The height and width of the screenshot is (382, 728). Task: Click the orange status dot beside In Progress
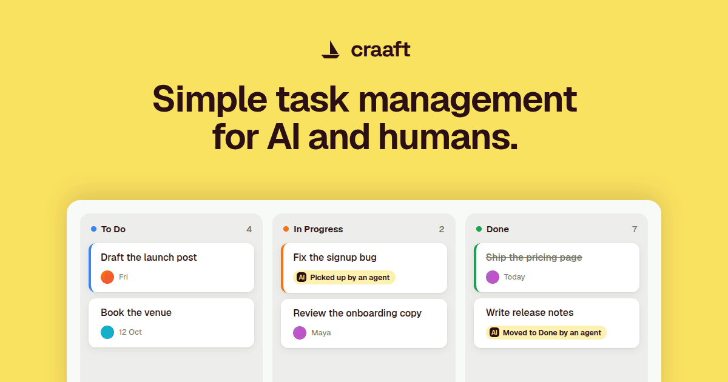click(x=286, y=229)
